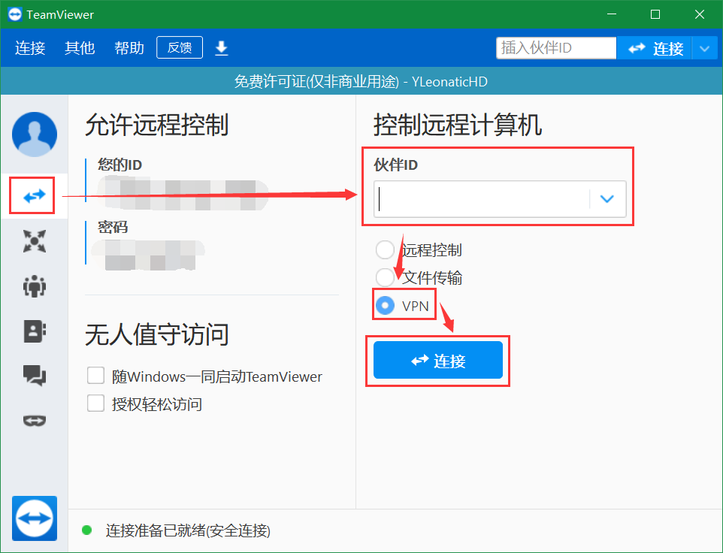Click the 无人值守访问 heading
723x553 pixels.
tap(157, 334)
